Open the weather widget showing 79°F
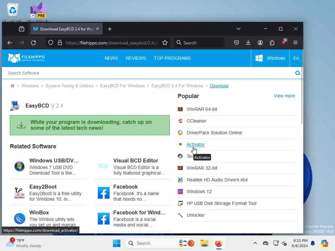This screenshot has width=335, height=251. point(24,243)
